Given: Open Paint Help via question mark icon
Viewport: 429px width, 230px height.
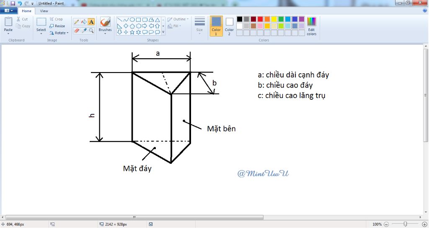Looking at the screenshot, I should (x=425, y=10).
